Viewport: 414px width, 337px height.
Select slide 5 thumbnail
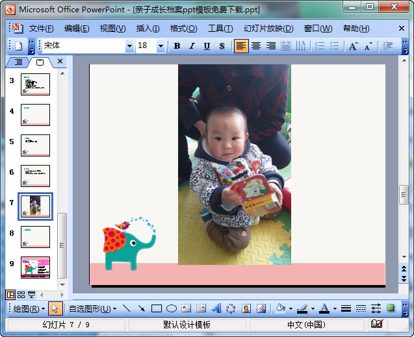click(35, 145)
